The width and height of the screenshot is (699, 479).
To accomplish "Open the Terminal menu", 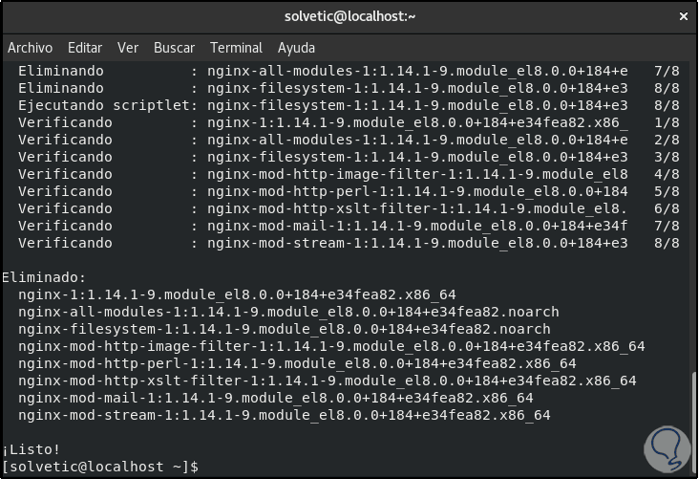I will (236, 48).
